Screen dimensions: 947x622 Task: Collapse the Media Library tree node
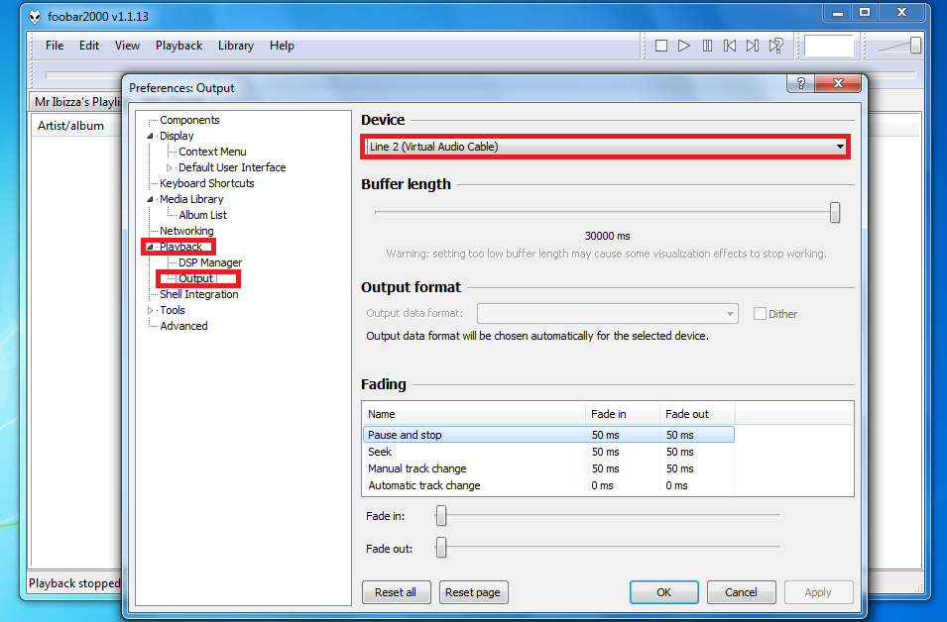[x=150, y=199]
